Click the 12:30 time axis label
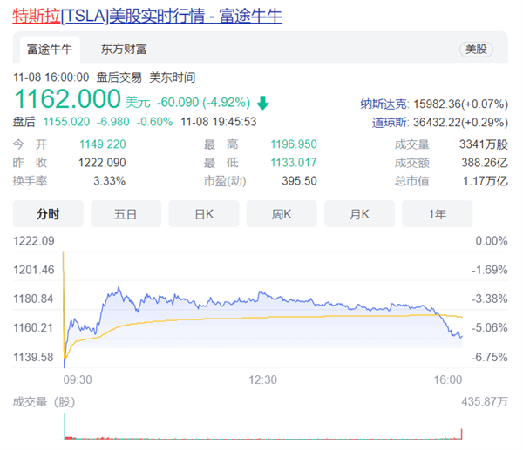The height and width of the screenshot is (450, 523). click(263, 379)
